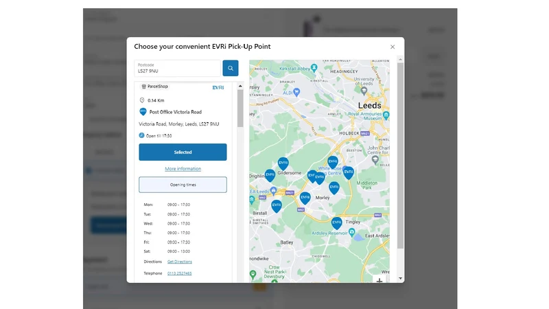The width and height of the screenshot is (549, 309).
Task: Click the Kirkstall Abbey landmark icon on the map
Action: point(314,67)
